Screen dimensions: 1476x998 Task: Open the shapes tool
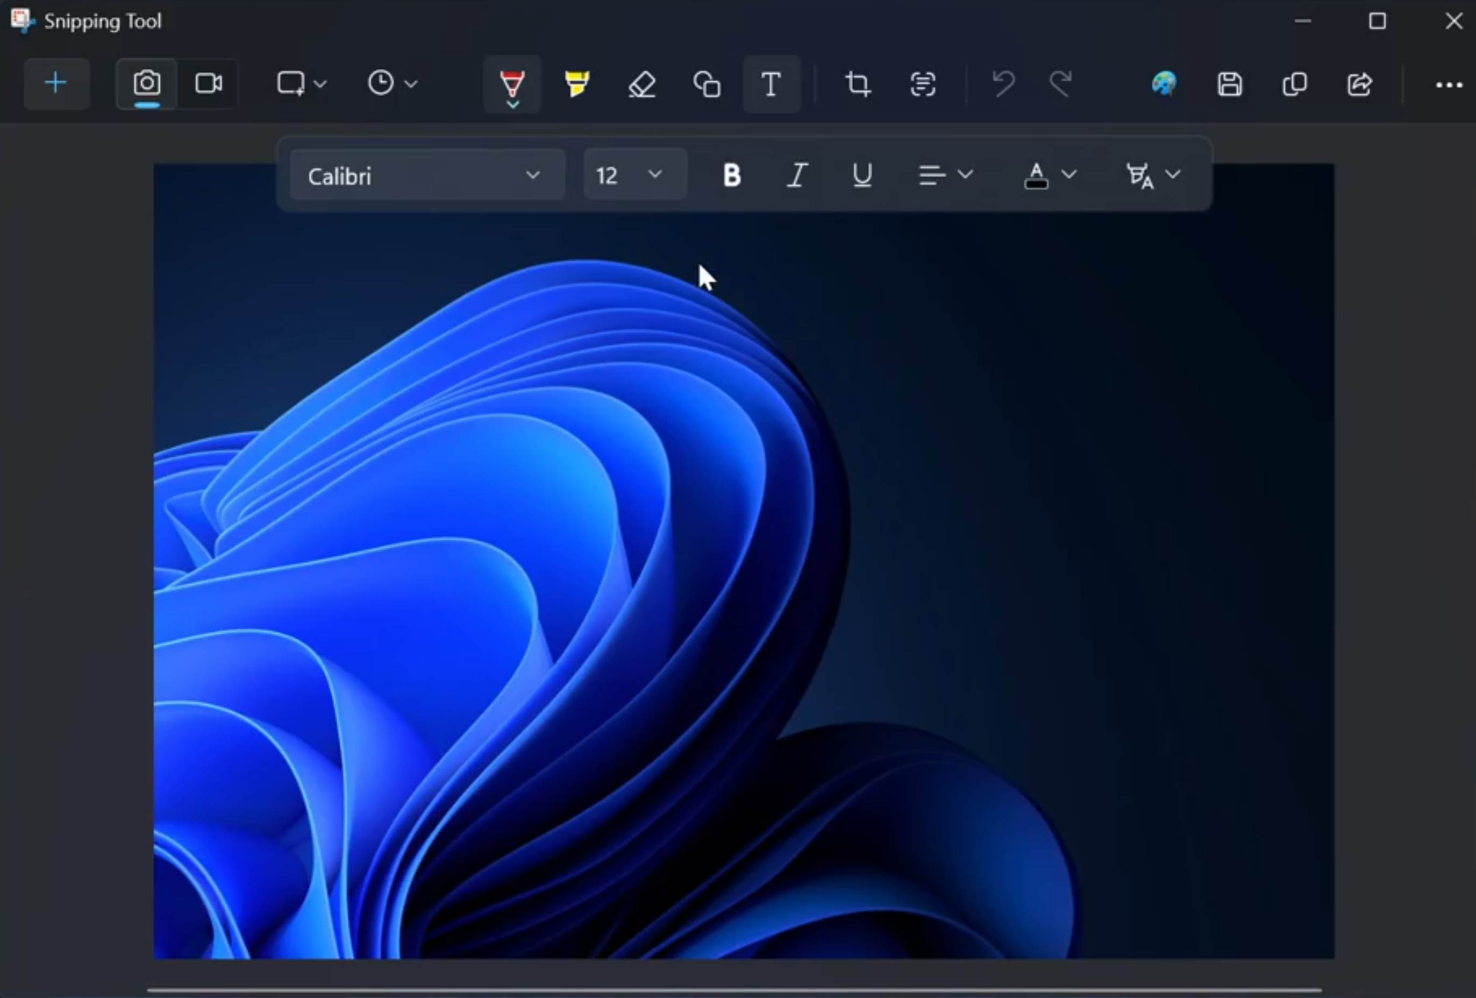pyautogui.click(x=706, y=84)
